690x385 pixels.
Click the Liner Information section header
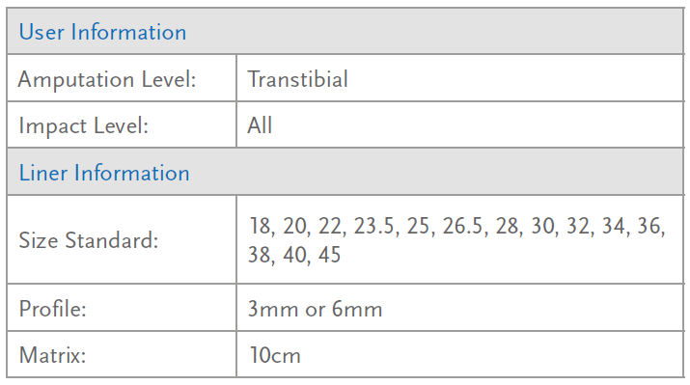click(x=345, y=172)
